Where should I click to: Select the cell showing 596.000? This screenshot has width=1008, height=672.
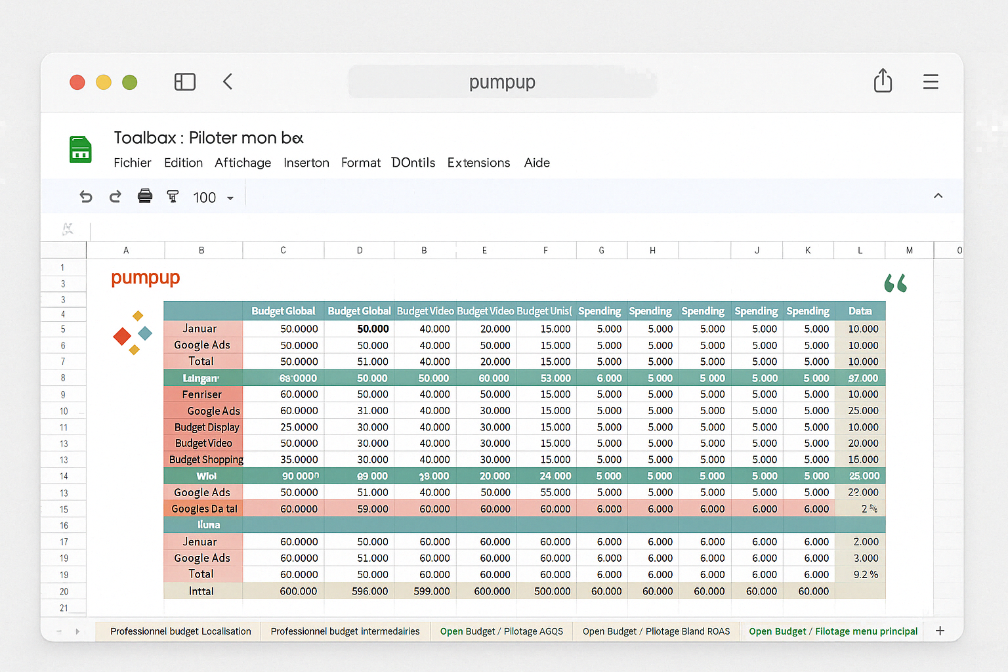coord(360,591)
